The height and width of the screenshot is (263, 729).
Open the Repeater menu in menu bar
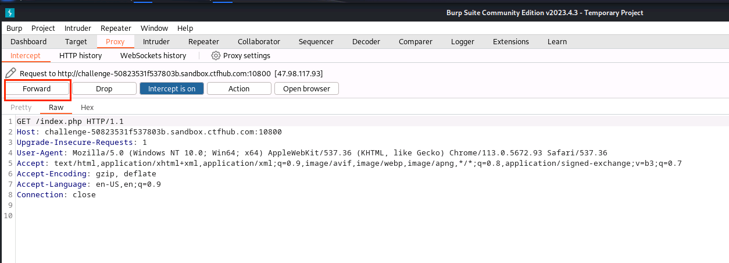coord(116,28)
